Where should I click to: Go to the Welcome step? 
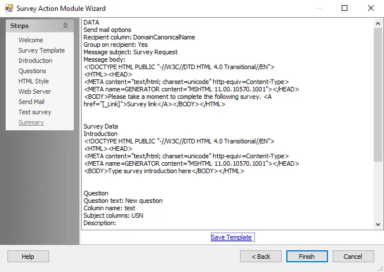31,40
